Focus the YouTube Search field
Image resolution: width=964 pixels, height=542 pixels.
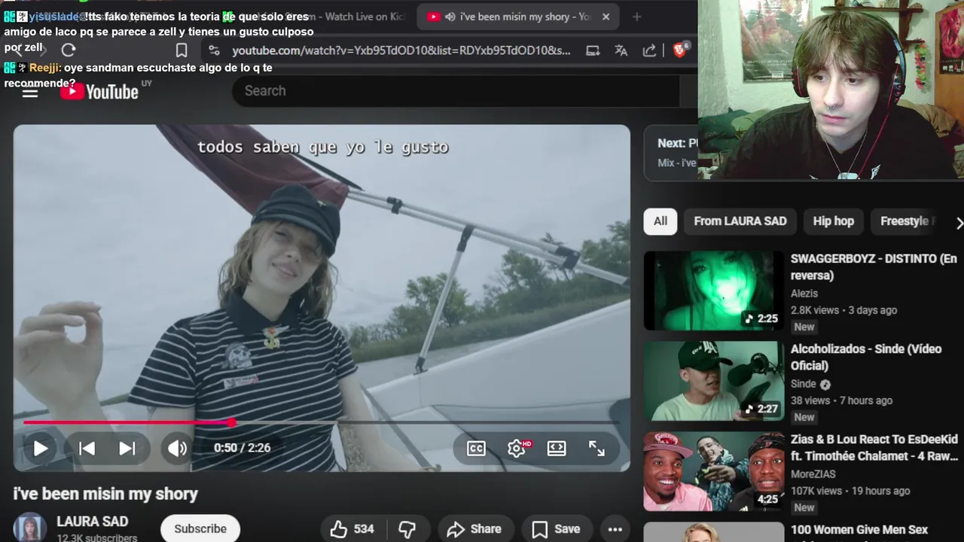[x=455, y=91]
